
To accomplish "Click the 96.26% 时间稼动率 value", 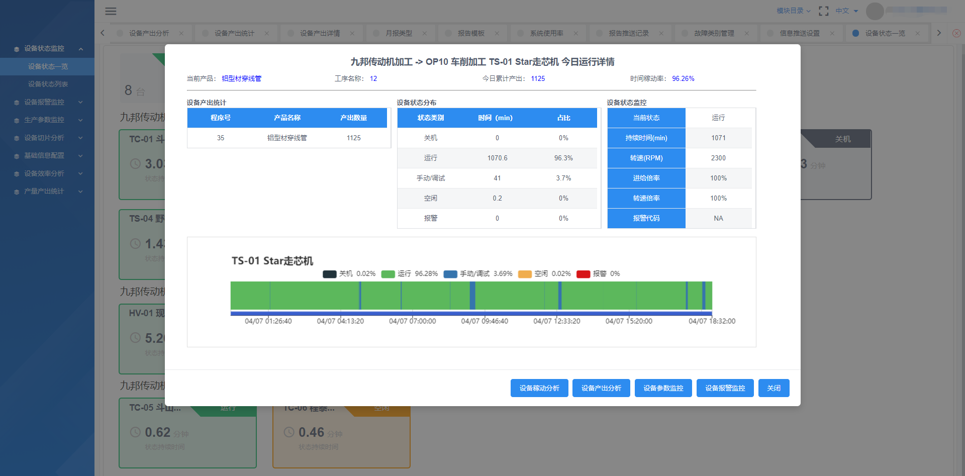I will 683,78.
